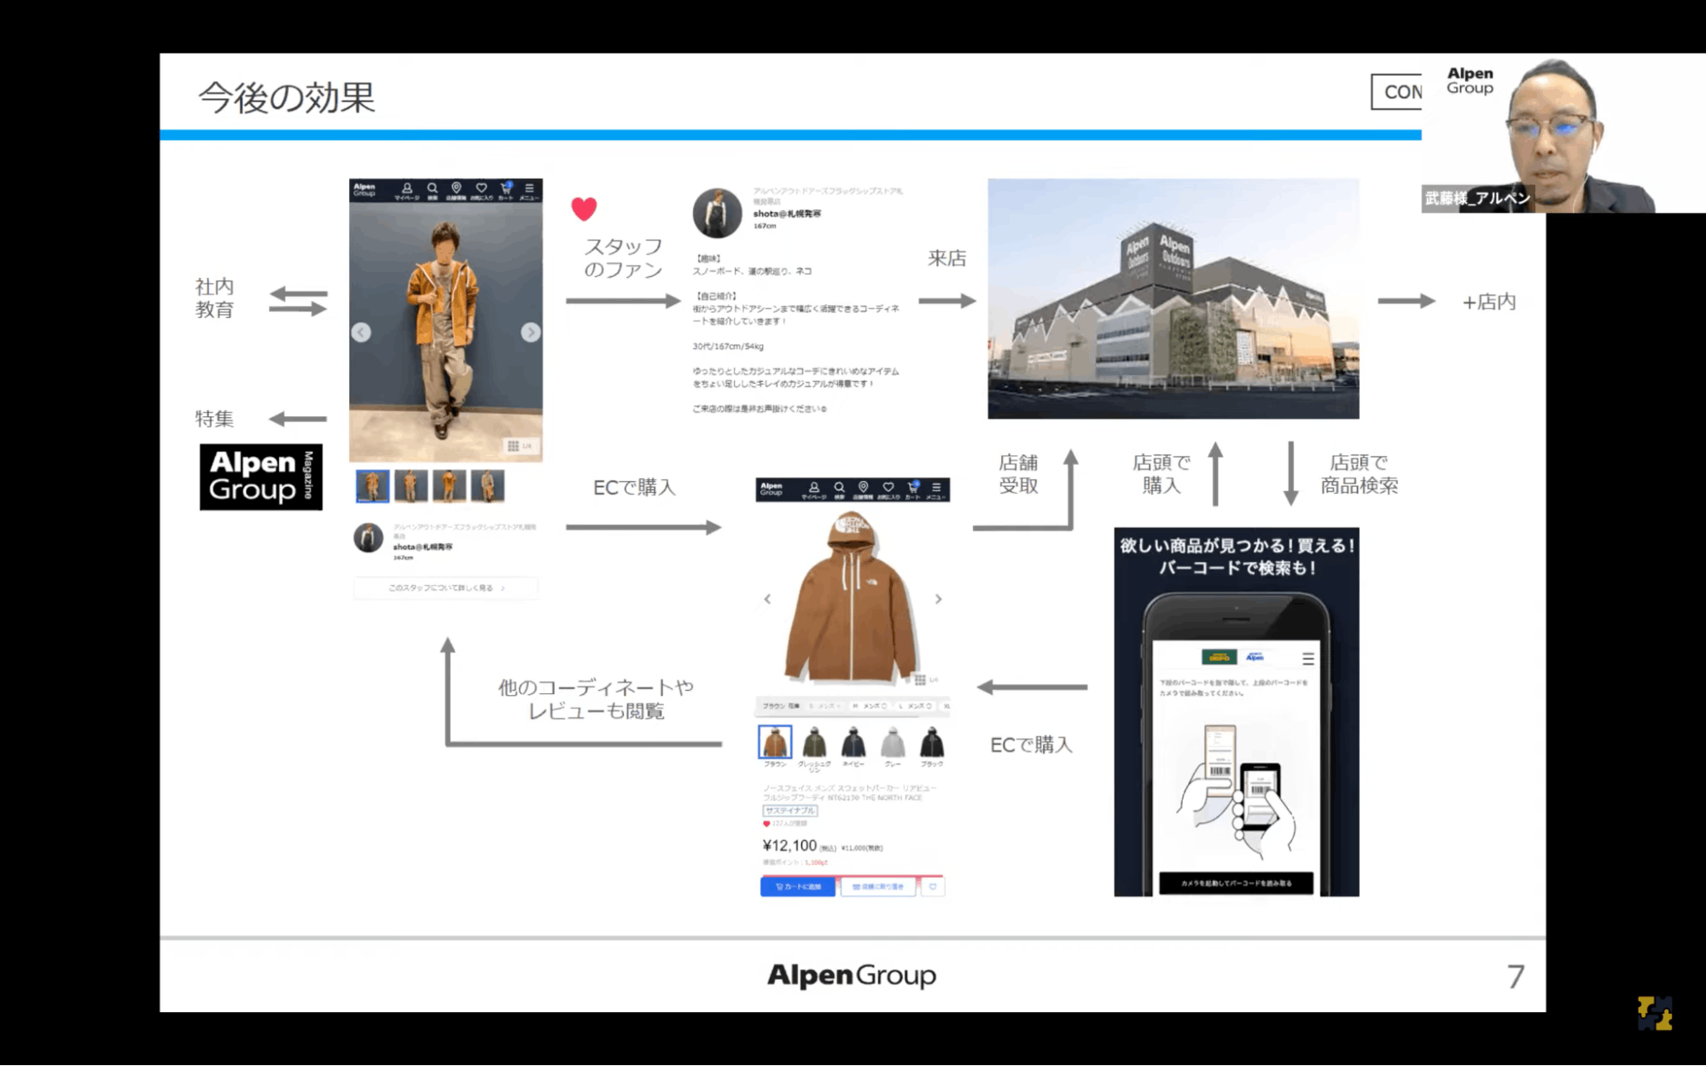Viewport: 1706px width, 1066px height.
Task: Click small staff avatar below outfit thumbnails
Action: pyautogui.click(x=368, y=538)
